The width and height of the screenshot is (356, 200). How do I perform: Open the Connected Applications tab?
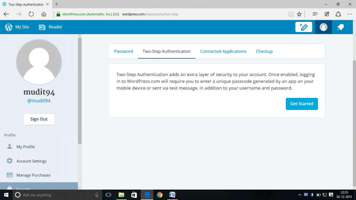pyautogui.click(x=223, y=51)
